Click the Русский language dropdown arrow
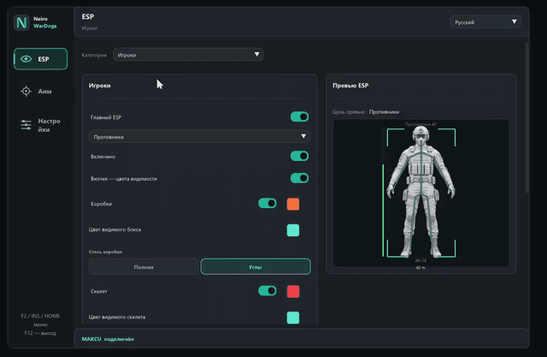The height and width of the screenshot is (357, 547). pyautogui.click(x=514, y=21)
